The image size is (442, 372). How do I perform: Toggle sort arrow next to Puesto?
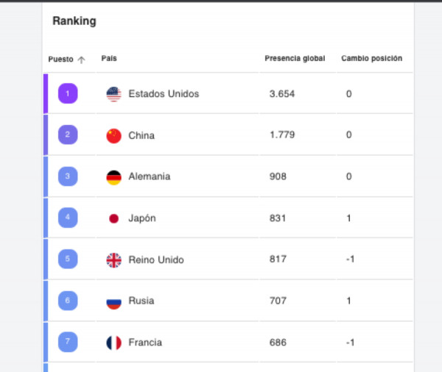pyautogui.click(x=81, y=60)
